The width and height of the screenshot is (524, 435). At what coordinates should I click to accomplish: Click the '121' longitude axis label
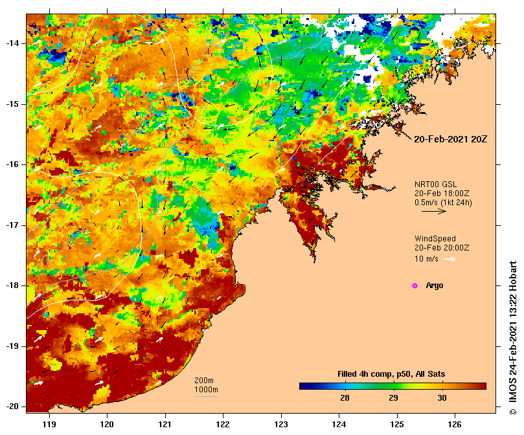pos(165,425)
